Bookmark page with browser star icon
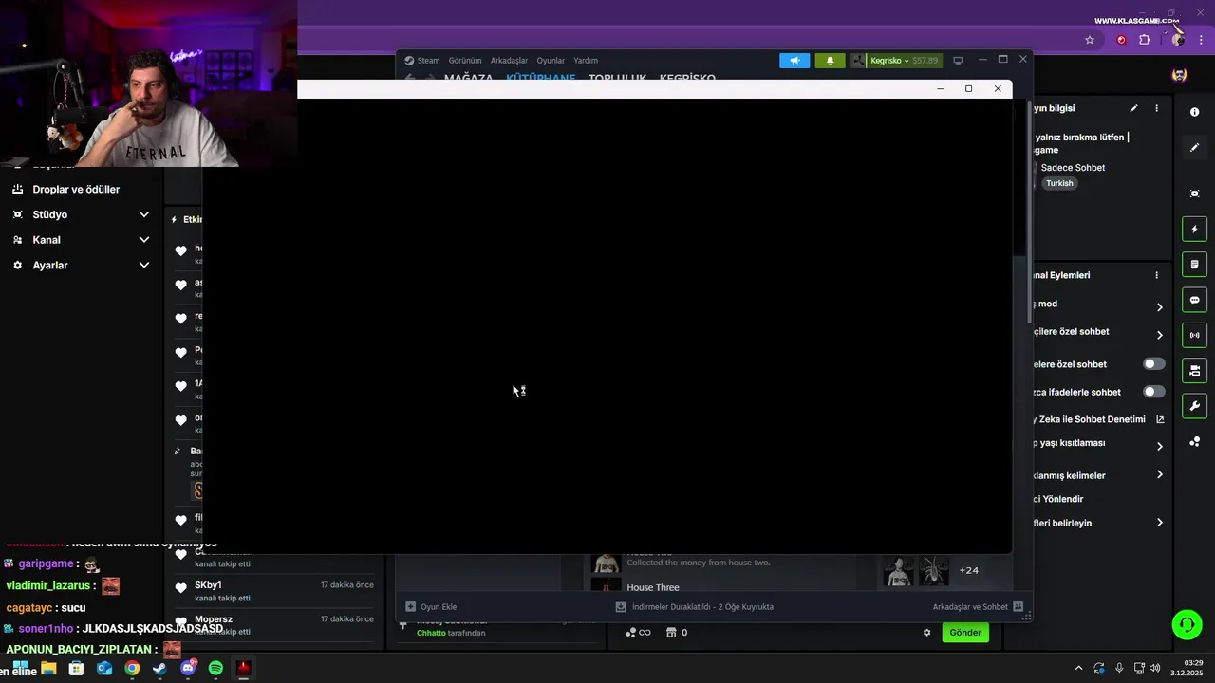The width and height of the screenshot is (1215, 683). [1090, 40]
